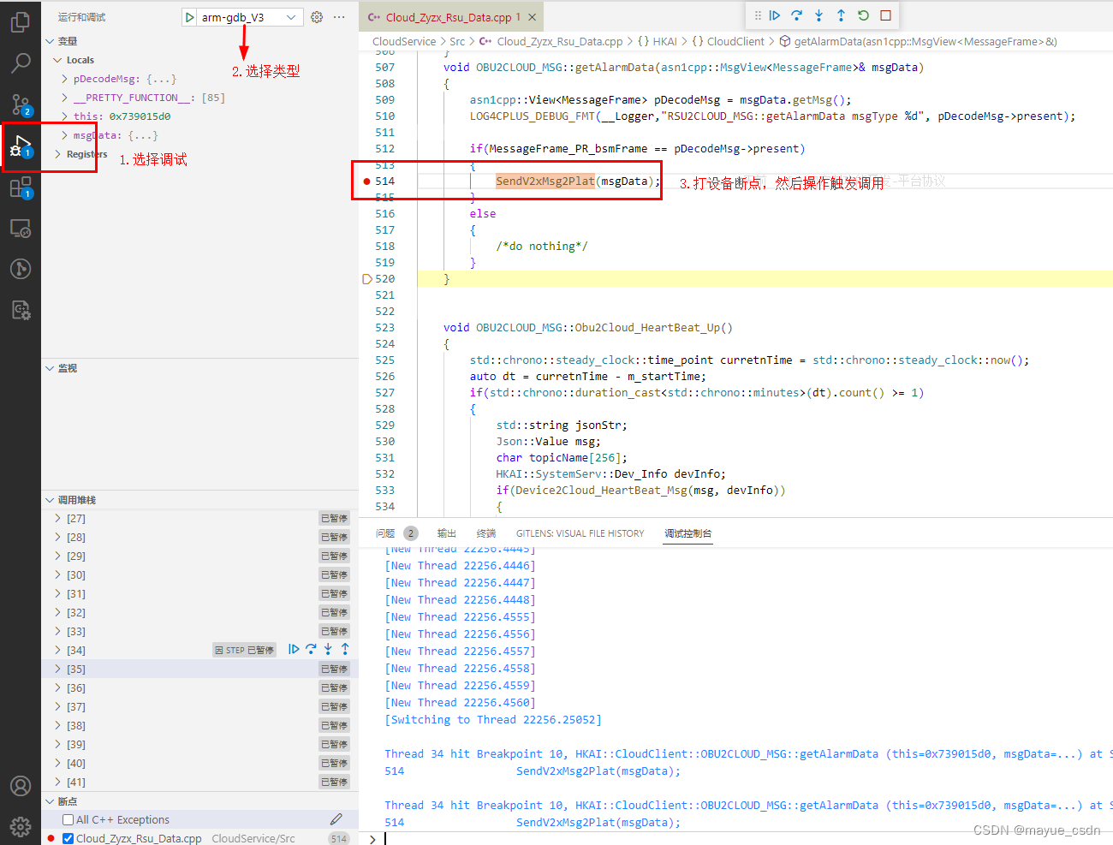Click line number 520 in gutter
The height and width of the screenshot is (845, 1113).
385,279
